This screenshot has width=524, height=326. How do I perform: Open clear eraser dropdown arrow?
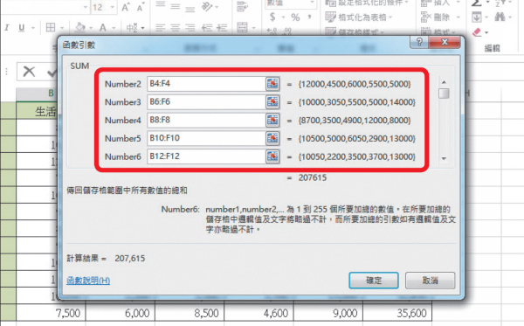coord(486,32)
